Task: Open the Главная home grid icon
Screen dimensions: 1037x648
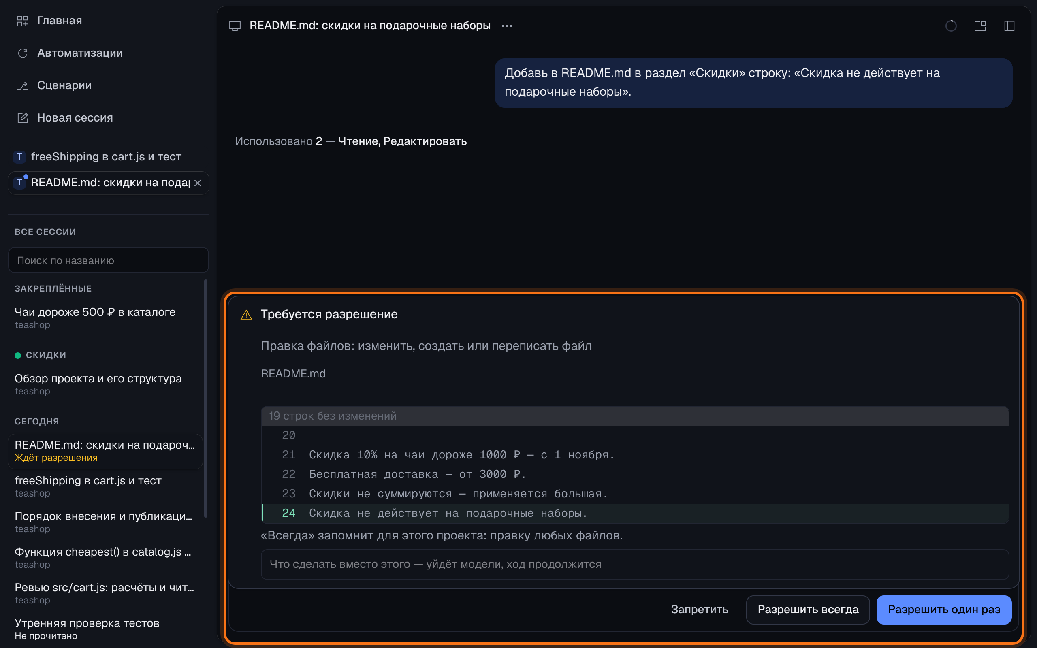Action: pos(22,21)
